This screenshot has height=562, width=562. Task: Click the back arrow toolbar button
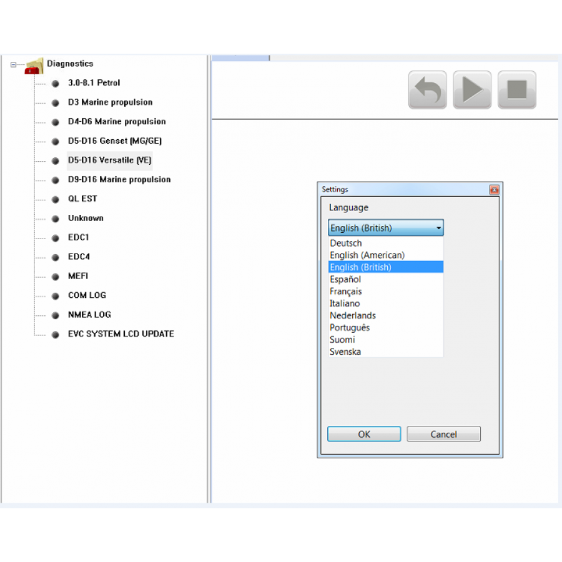point(427,89)
